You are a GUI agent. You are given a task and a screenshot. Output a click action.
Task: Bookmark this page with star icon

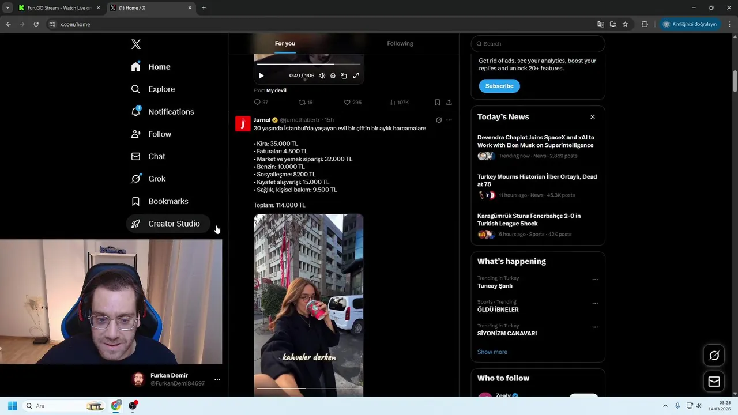tap(625, 24)
